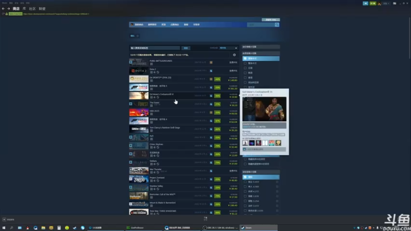Screen dimensions: 411x231
Task: Switch to OBS window in taskbar
Action: point(220,228)
